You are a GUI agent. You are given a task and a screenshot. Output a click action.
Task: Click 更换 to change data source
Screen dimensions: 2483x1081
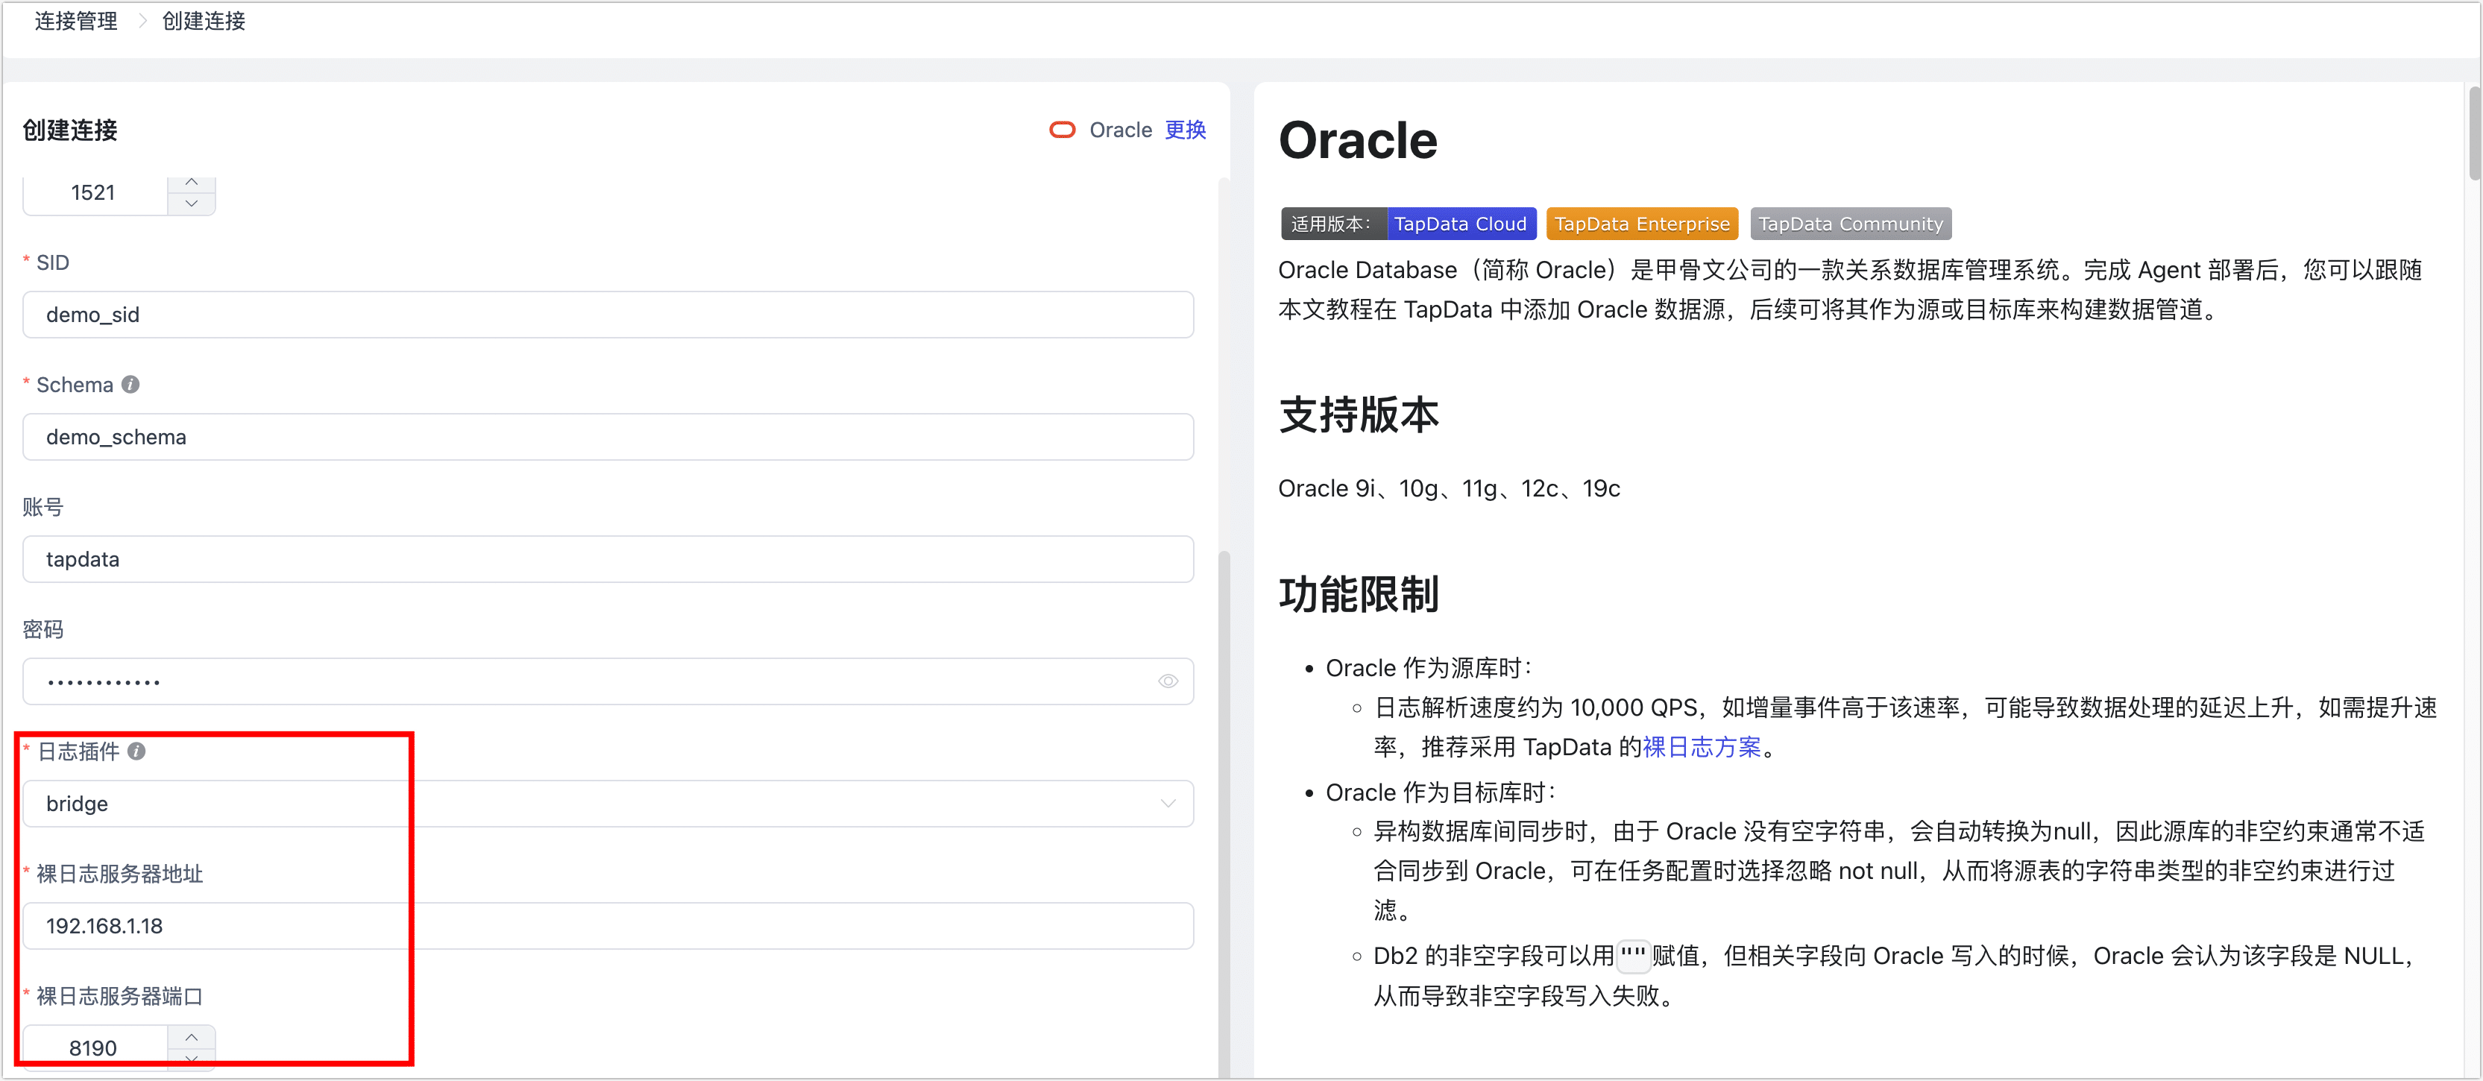click(1185, 130)
